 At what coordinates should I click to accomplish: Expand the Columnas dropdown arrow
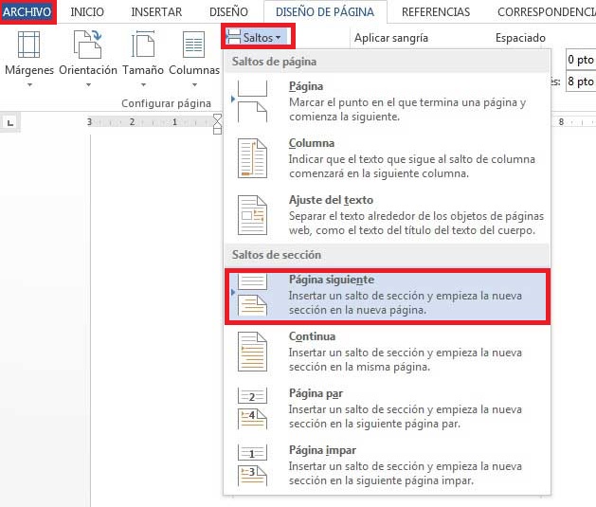[x=194, y=85]
